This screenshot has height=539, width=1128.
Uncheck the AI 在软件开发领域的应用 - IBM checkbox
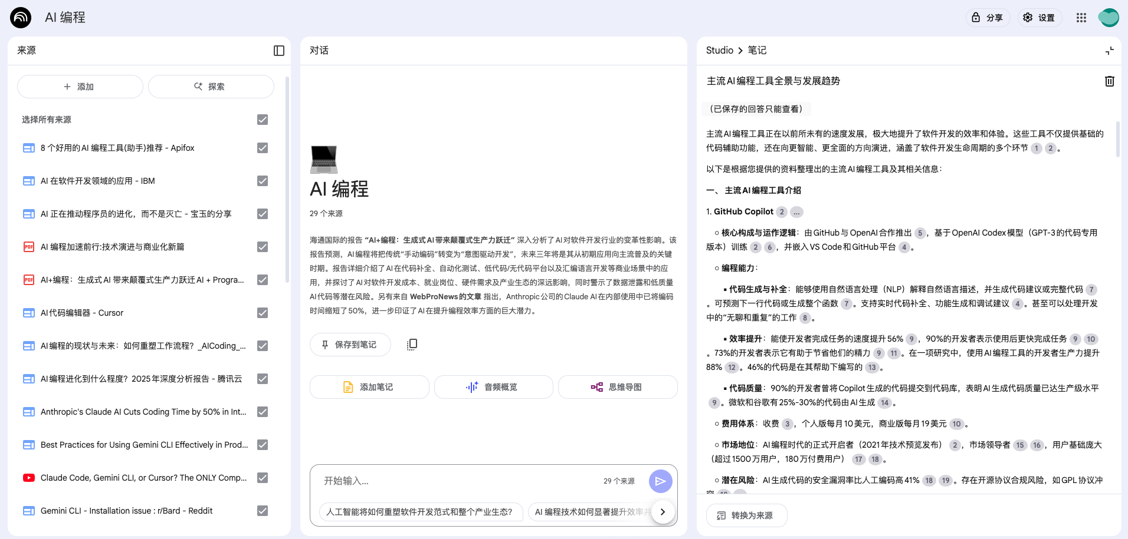tap(263, 181)
